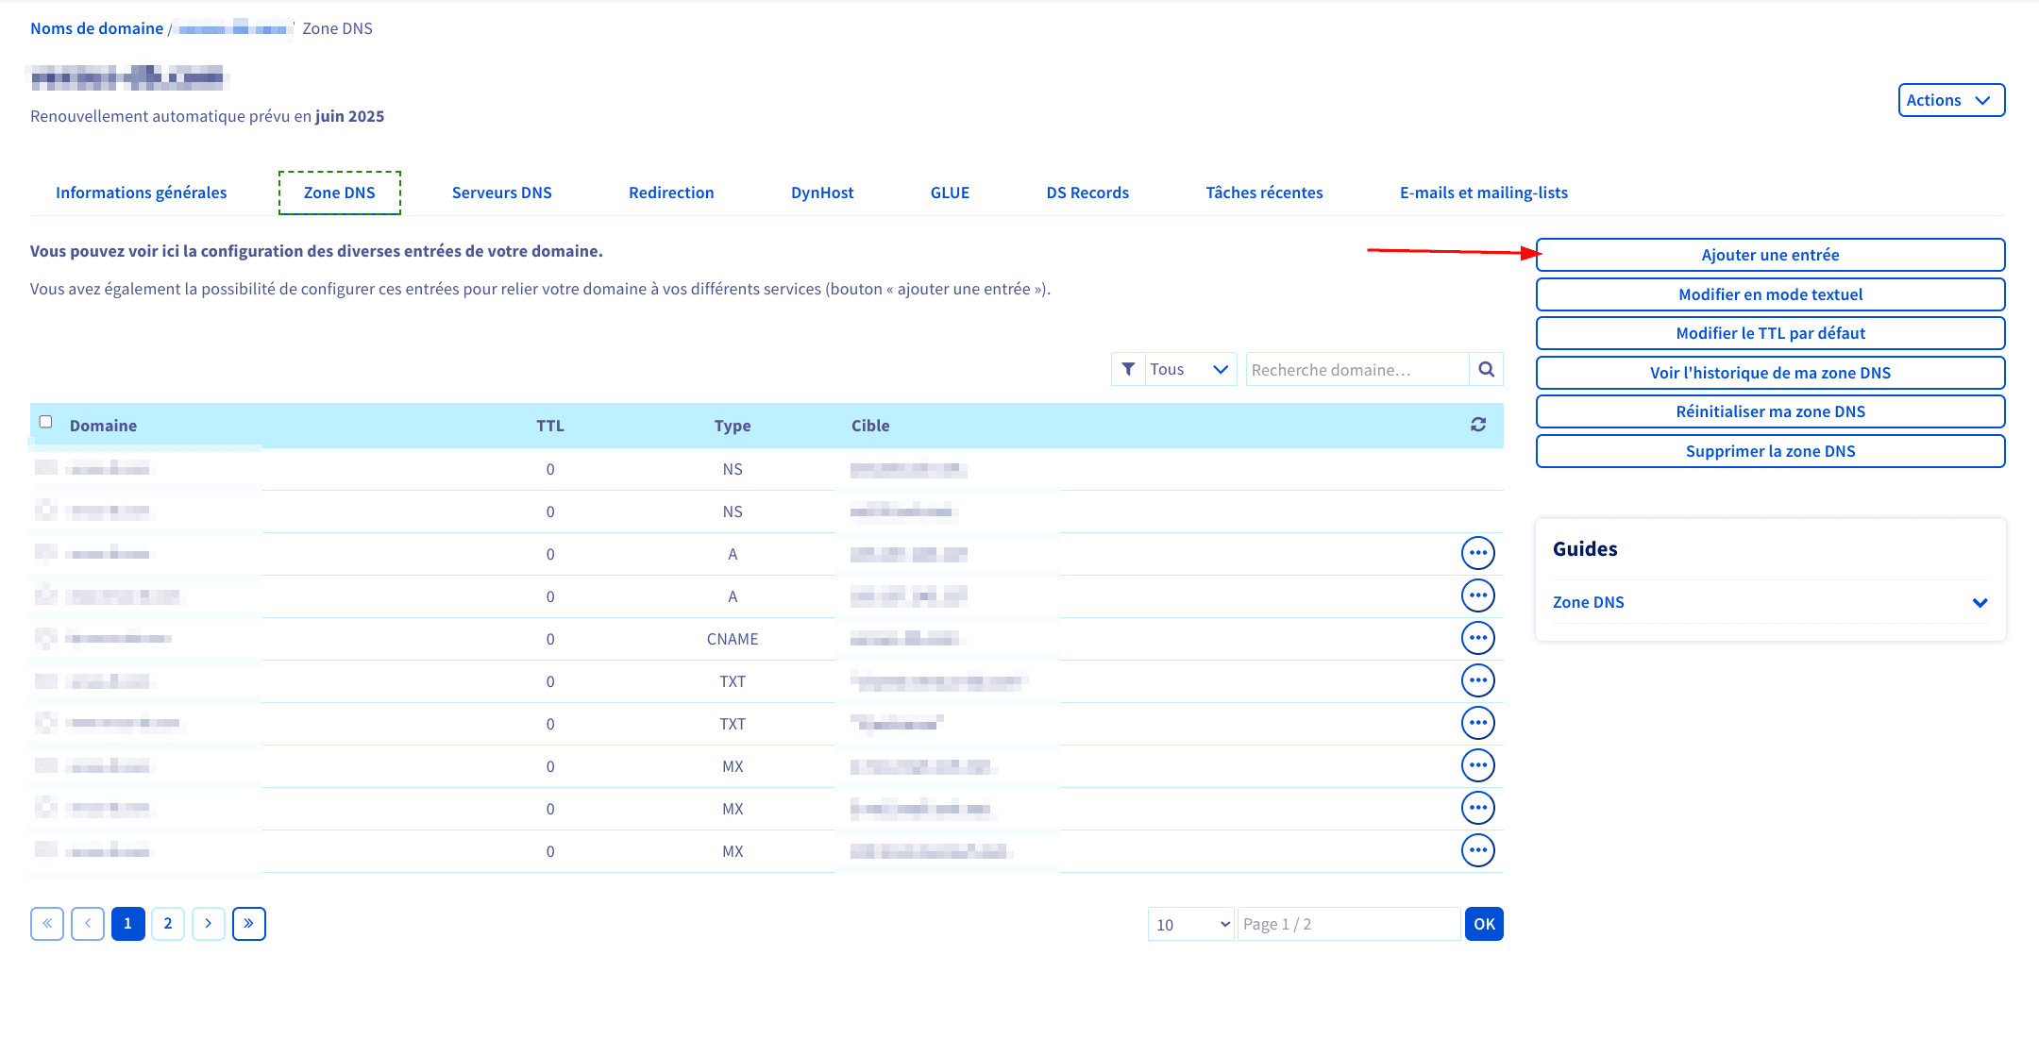Switch to DynHost tab
The height and width of the screenshot is (1056, 2039).
click(822, 193)
